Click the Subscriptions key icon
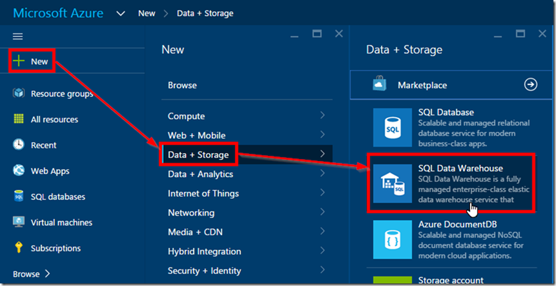Image resolution: width=556 pixels, height=286 pixels. 19,248
